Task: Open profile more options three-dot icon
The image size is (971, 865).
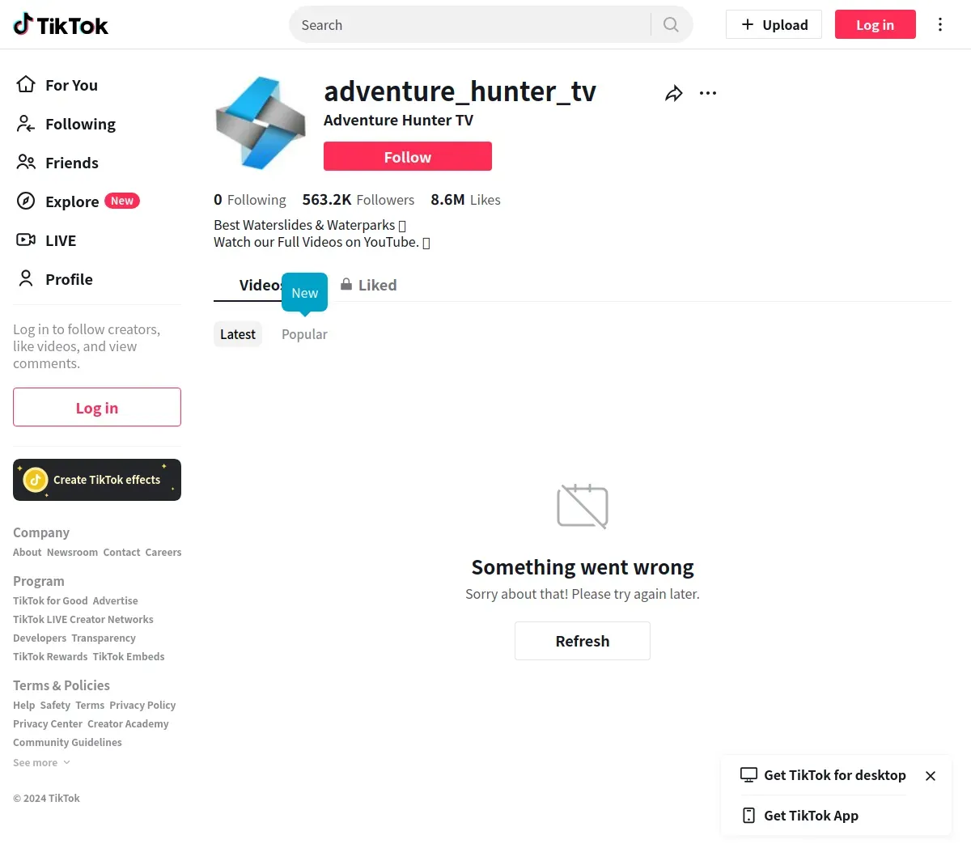Action: tap(708, 93)
